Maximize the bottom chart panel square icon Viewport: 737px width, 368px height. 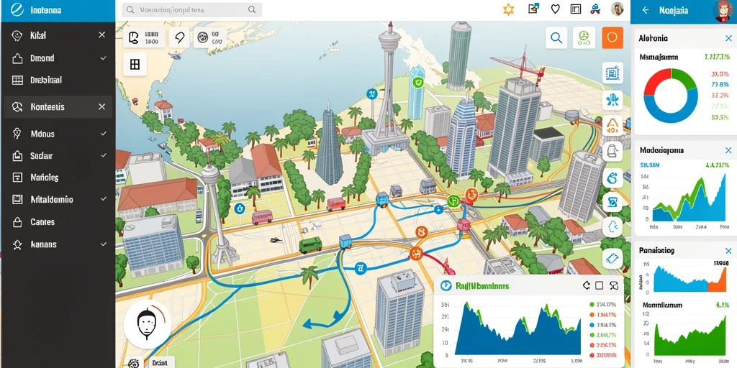click(x=600, y=285)
